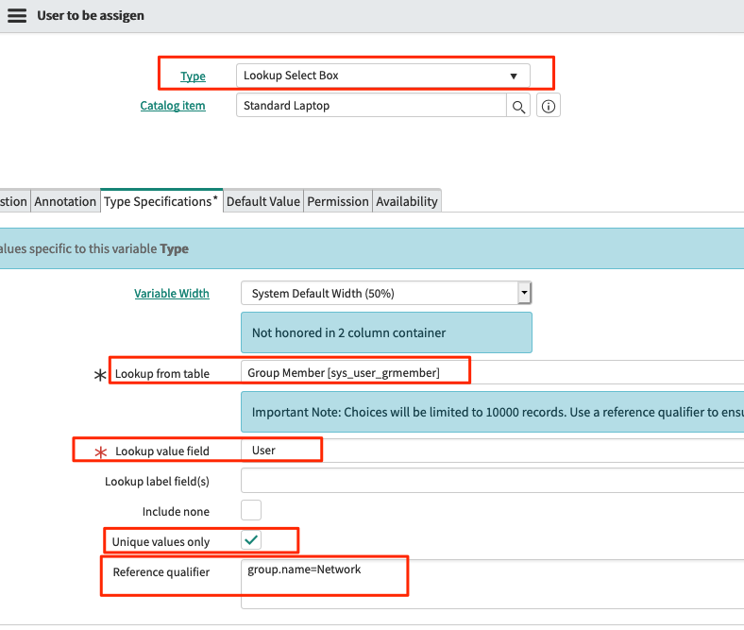
Task: Click the Lookup label field(s) input
Action: pyautogui.click(x=493, y=481)
